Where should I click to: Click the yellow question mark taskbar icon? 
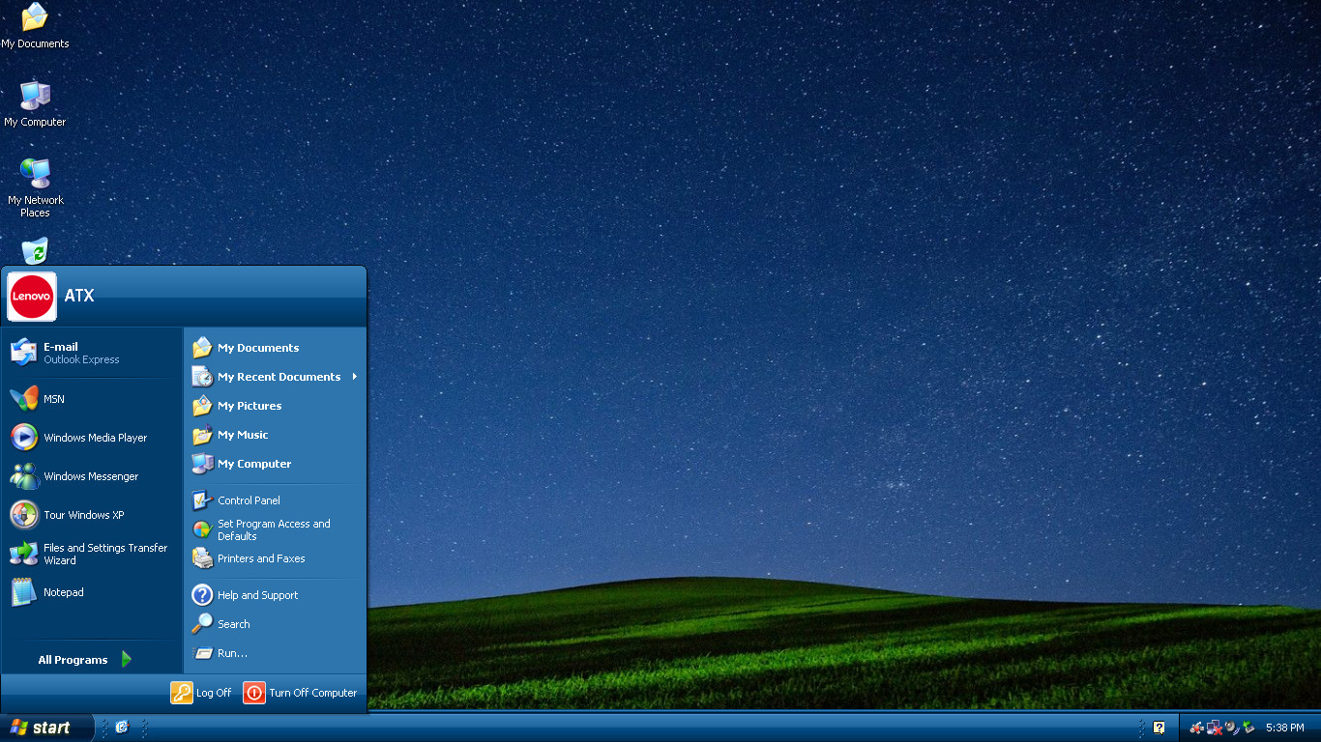coord(1159,728)
